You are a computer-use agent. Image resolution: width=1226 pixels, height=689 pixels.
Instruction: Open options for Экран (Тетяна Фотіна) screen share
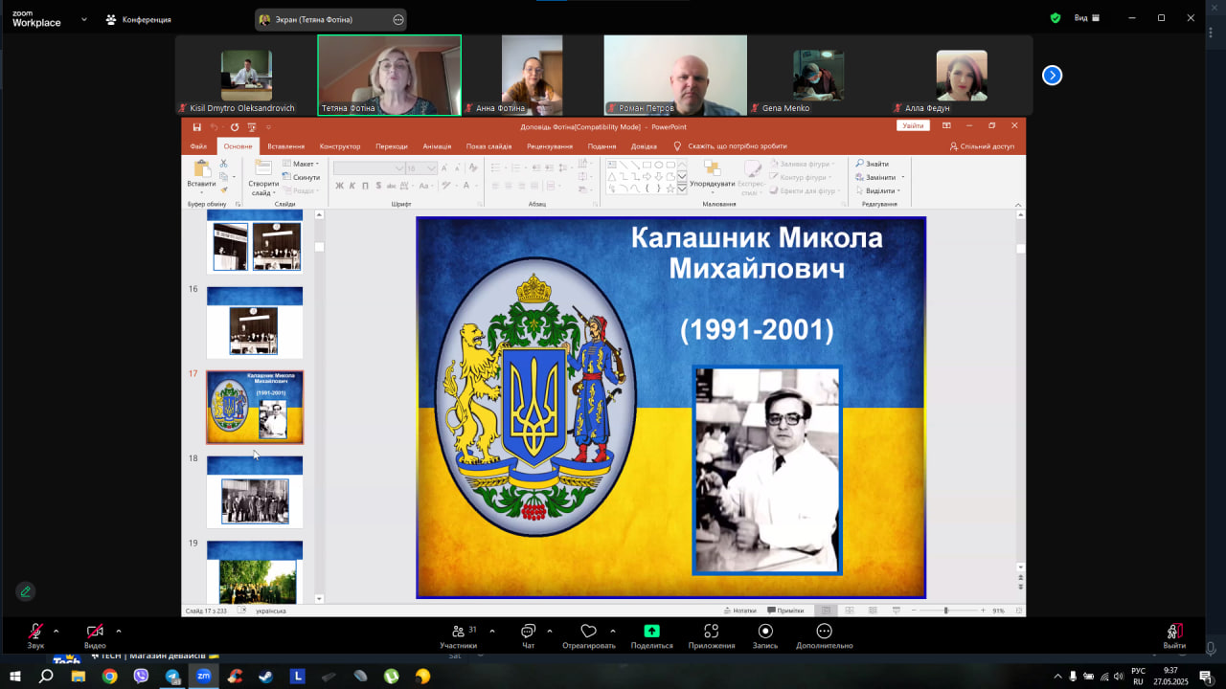pyautogui.click(x=398, y=19)
